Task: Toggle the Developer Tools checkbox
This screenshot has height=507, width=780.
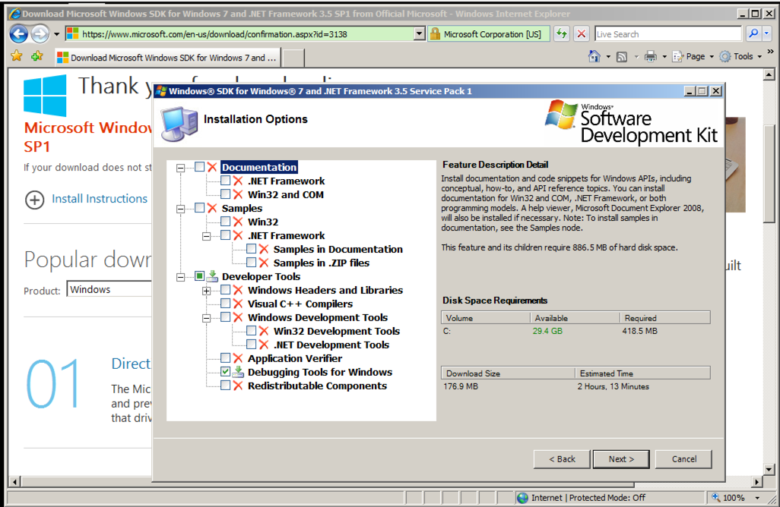Action: coord(199,276)
